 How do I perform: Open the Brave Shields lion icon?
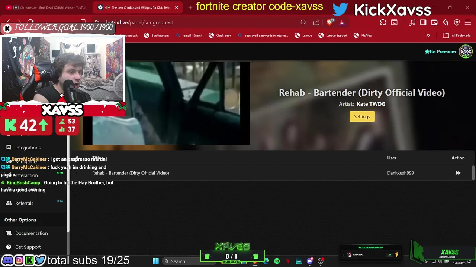point(329,22)
